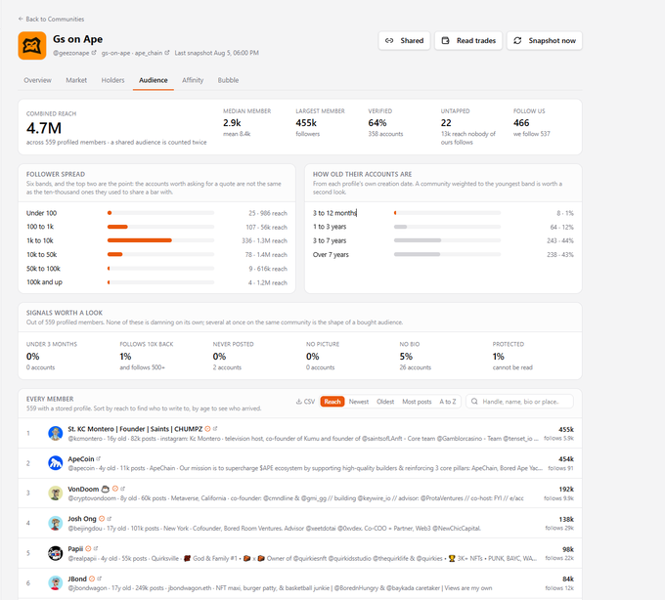Sort members by Oldest

[385, 402]
